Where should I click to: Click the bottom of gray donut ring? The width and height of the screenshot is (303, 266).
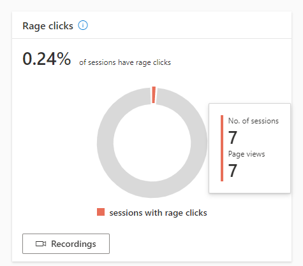pos(152,190)
